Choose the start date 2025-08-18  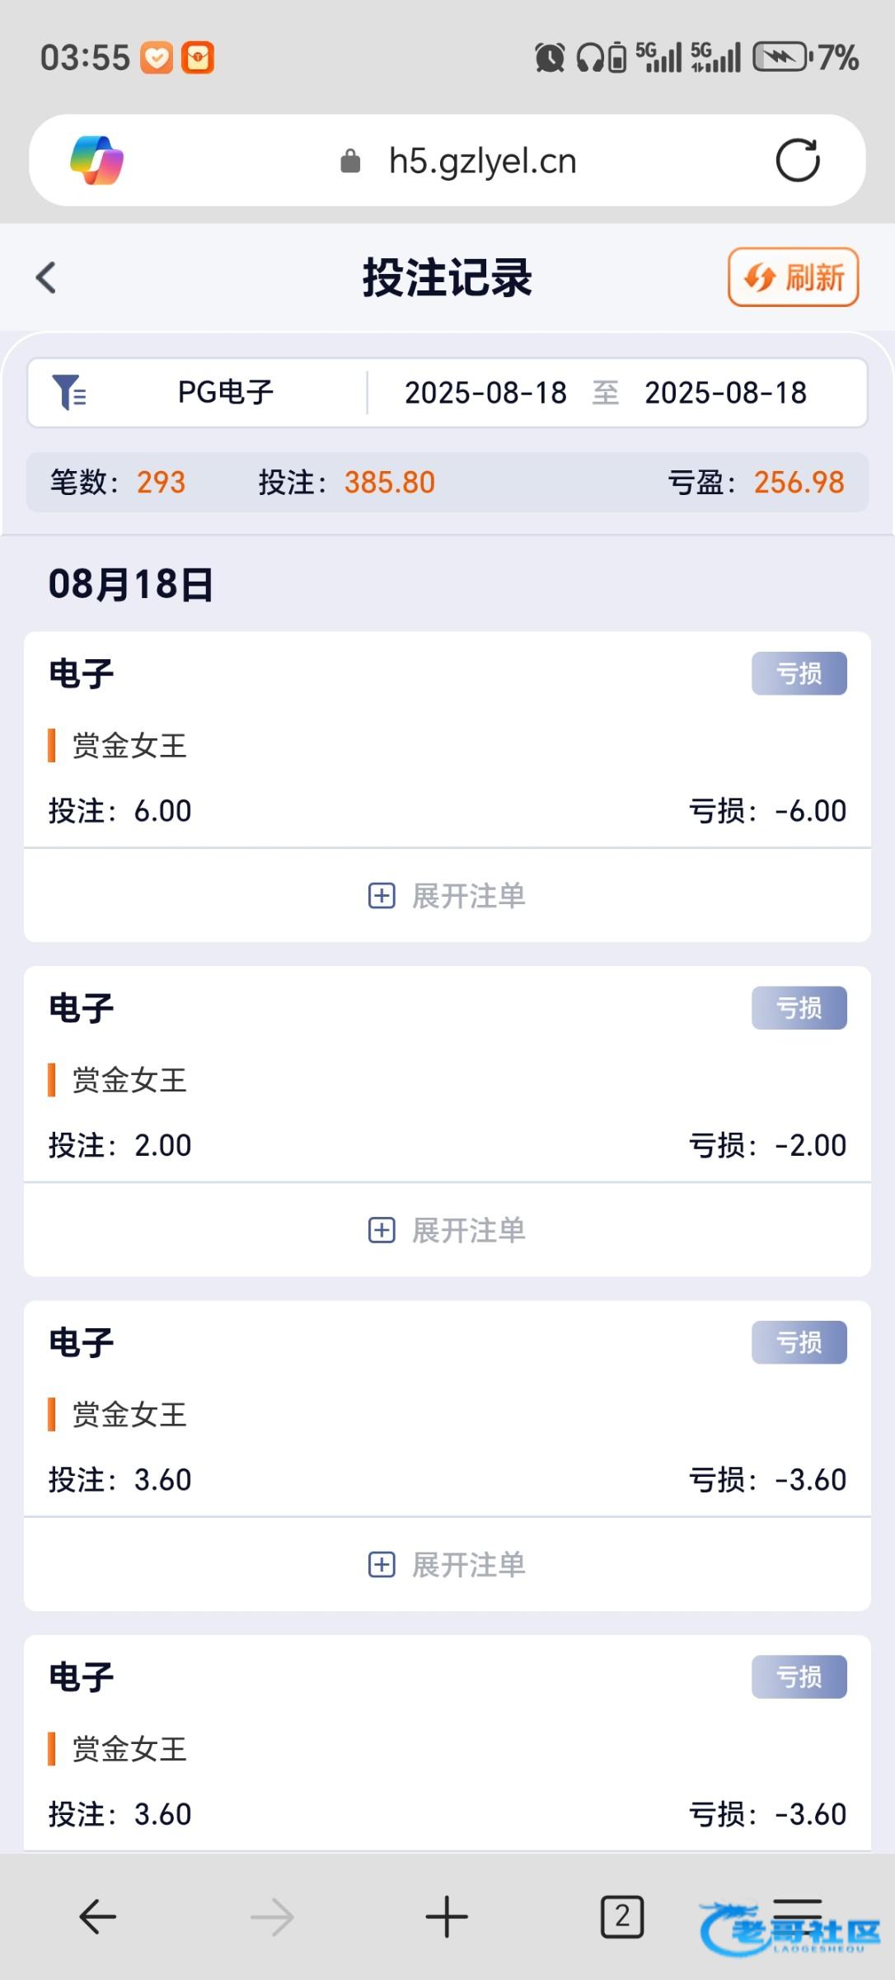coord(485,393)
